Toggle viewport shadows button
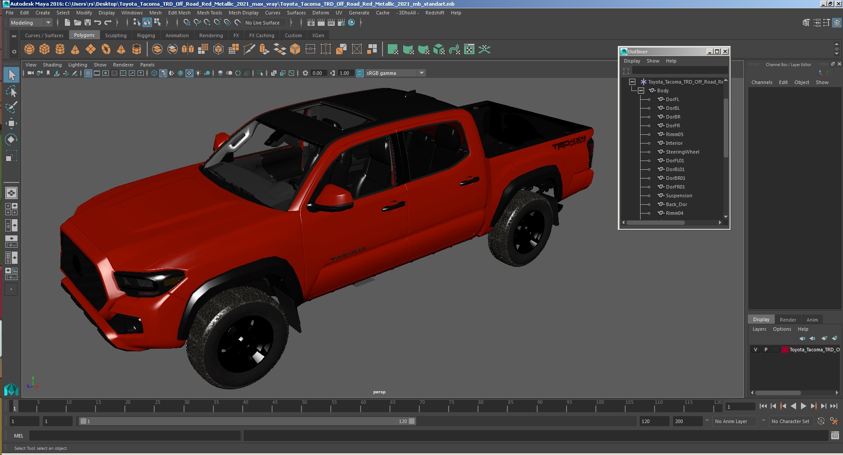 (x=207, y=73)
